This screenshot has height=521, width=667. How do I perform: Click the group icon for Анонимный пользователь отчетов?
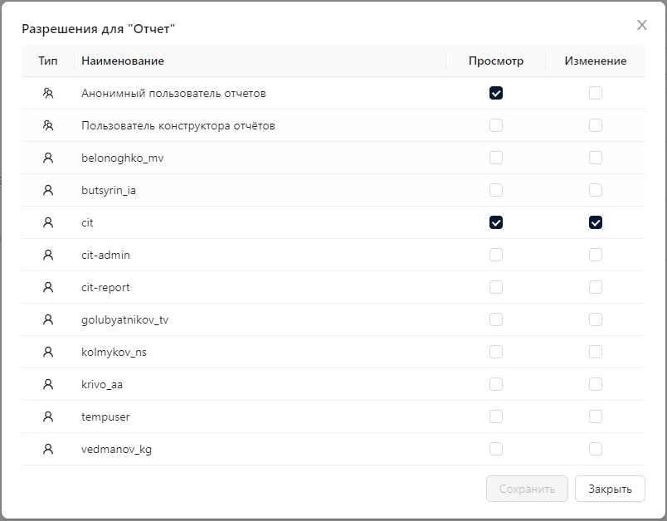tap(48, 93)
